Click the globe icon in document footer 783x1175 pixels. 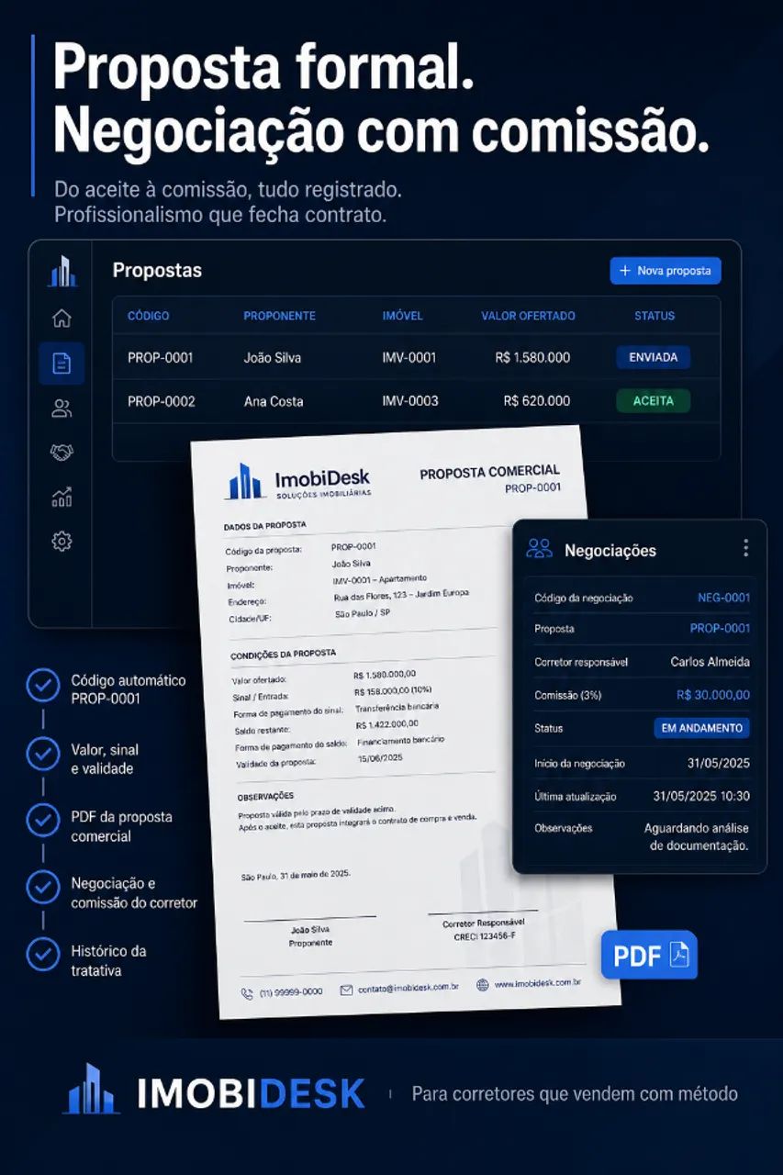(x=483, y=985)
